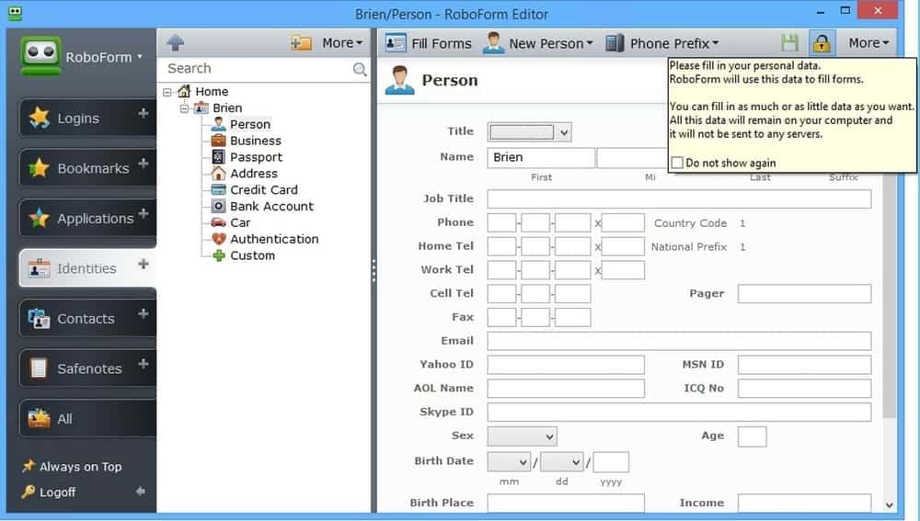Image resolution: width=920 pixels, height=521 pixels.
Task: Click the Pager input field
Action: click(804, 294)
